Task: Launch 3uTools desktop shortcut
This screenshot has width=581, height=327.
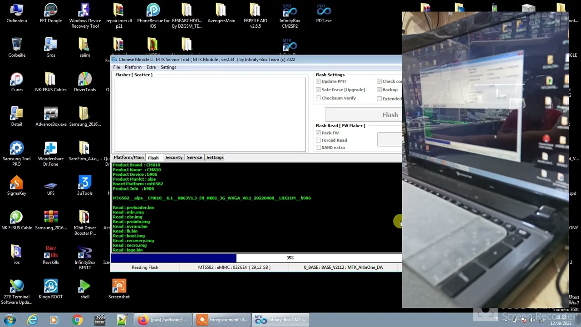Action: point(85,186)
